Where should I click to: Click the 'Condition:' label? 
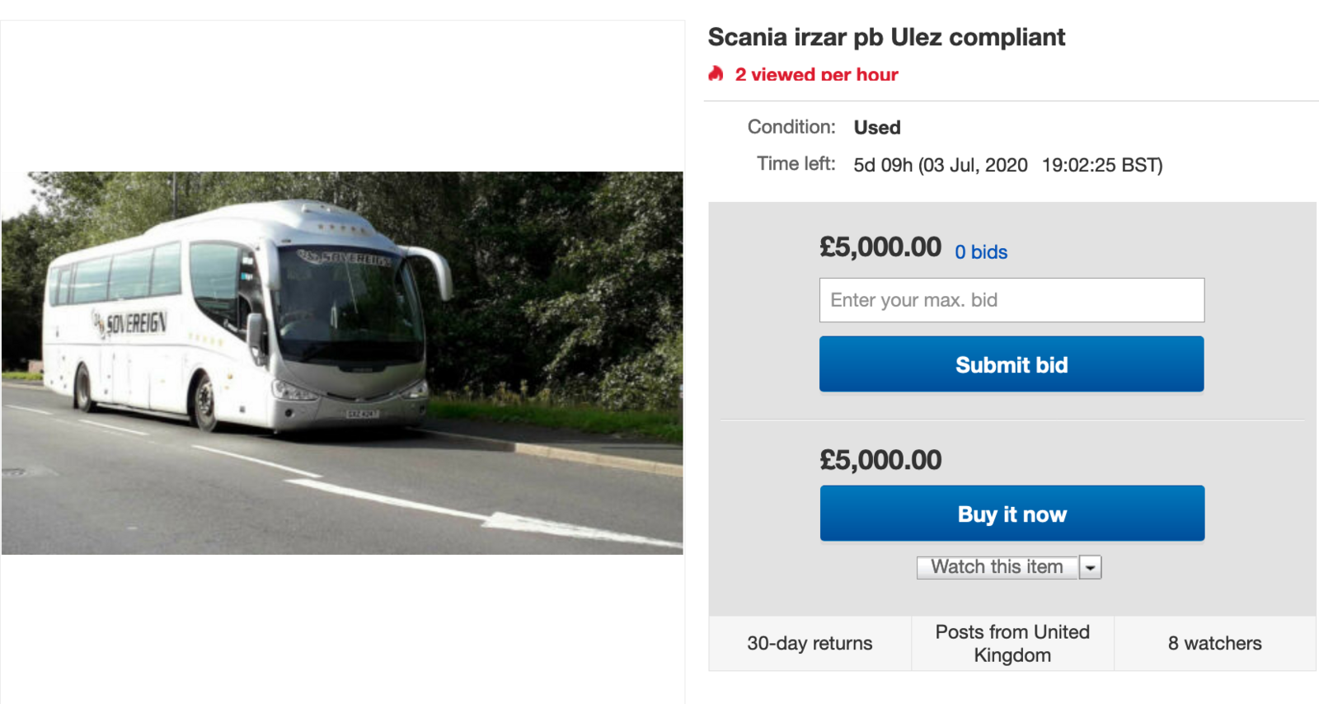[x=791, y=127]
